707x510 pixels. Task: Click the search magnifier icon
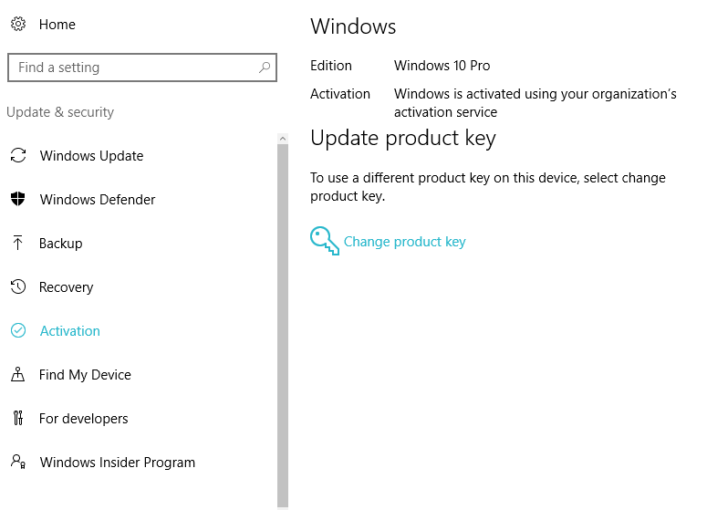point(265,68)
